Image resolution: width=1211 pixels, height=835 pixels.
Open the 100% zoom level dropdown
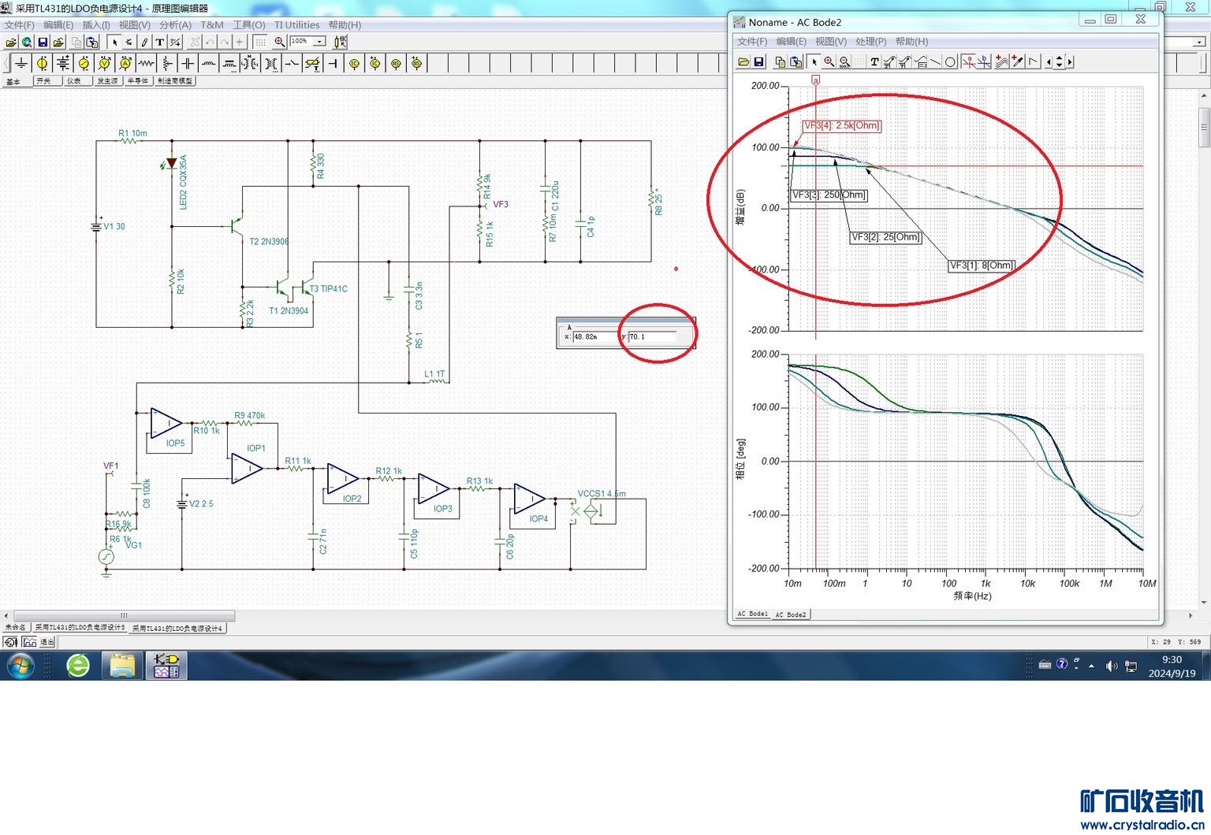319,41
